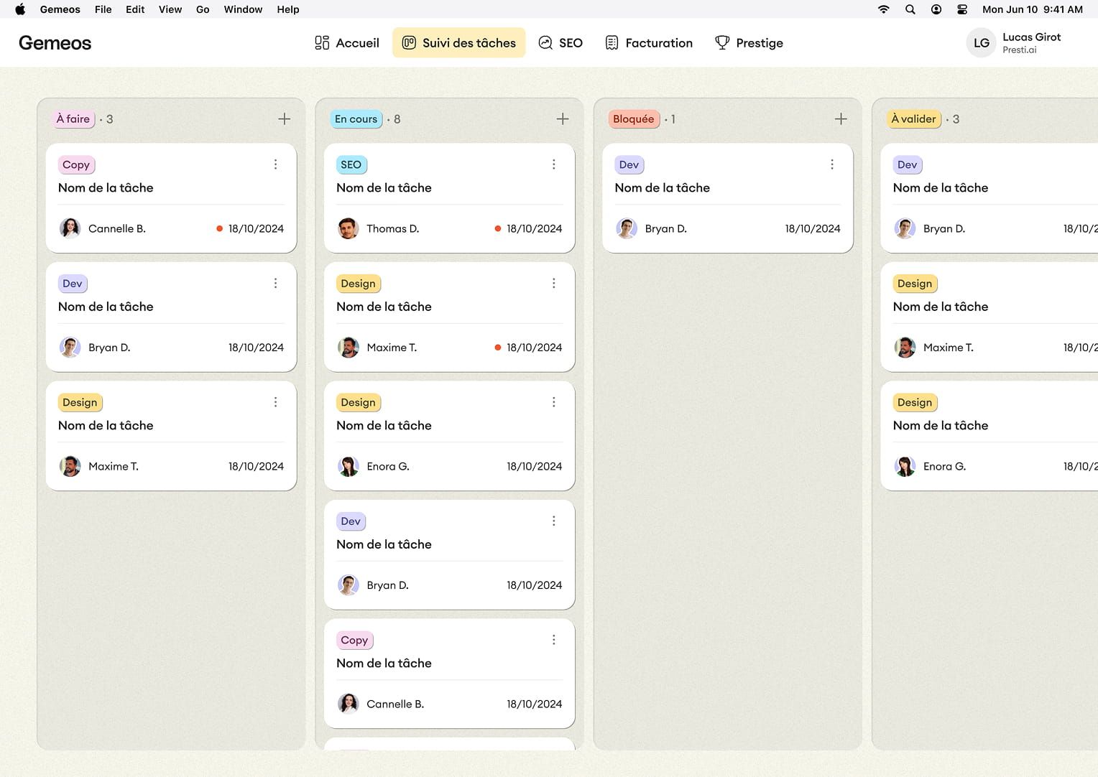Add a new task in À faire column
The width and height of the screenshot is (1098, 777).
tap(285, 119)
